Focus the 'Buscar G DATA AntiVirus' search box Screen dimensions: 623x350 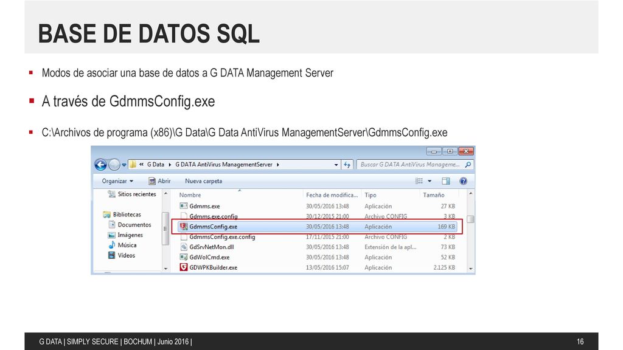click(x=410, y=164)
